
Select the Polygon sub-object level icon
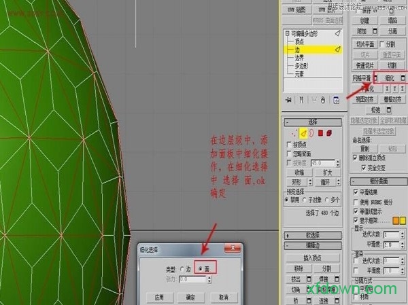click(320, 133)
